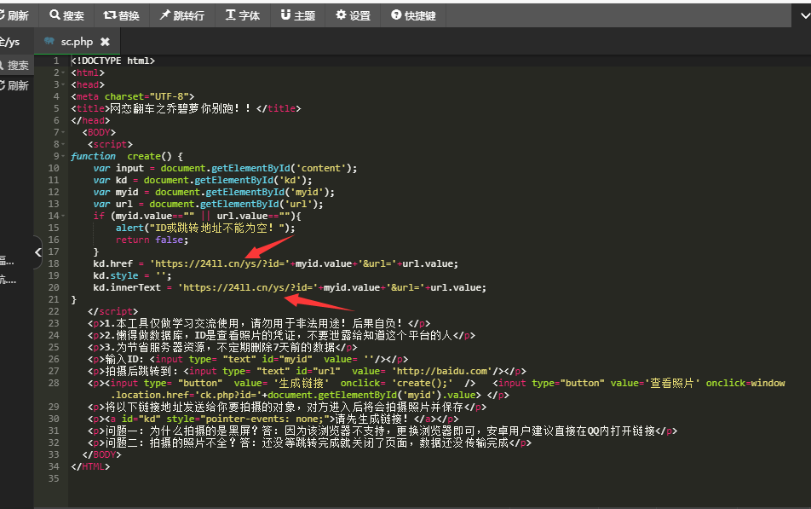
Task: Click the /ys path label in sidebar header
Action: pos(10,42)
